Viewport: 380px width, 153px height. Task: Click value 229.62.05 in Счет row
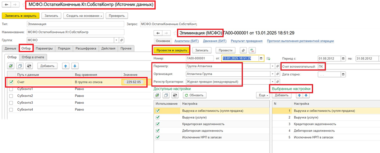(134, 82)
